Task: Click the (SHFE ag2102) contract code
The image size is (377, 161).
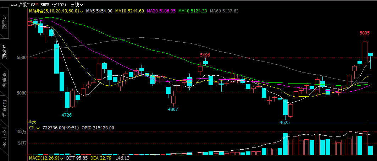Action: coord(52,5)
